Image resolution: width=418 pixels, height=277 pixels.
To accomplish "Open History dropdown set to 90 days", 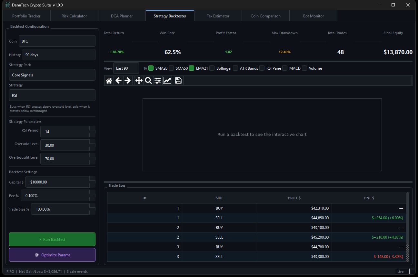I will click(59, 55).
